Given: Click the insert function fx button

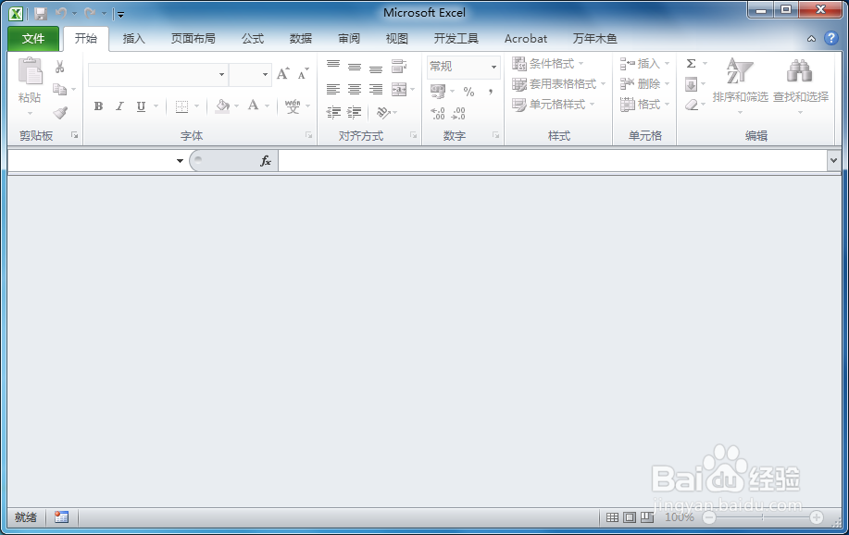Looking at the screenshot, I should tap(266, 161).
